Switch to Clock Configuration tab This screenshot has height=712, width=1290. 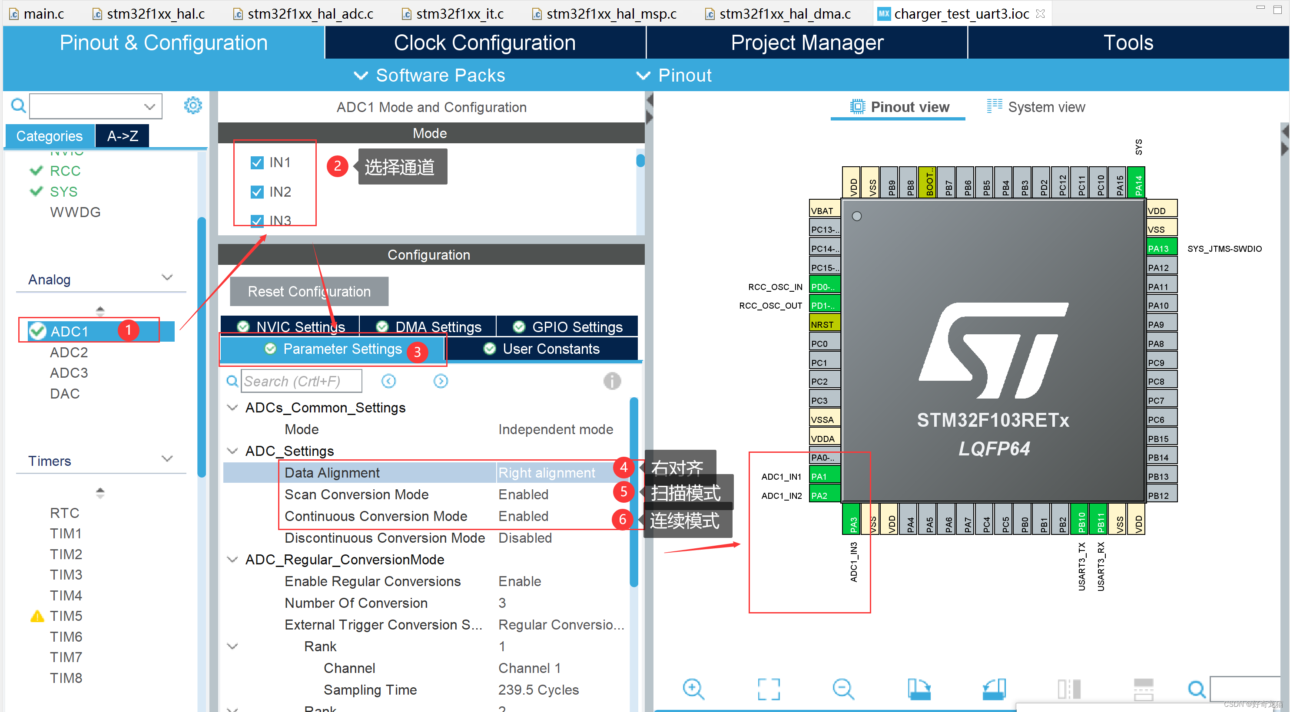(485, 43)
